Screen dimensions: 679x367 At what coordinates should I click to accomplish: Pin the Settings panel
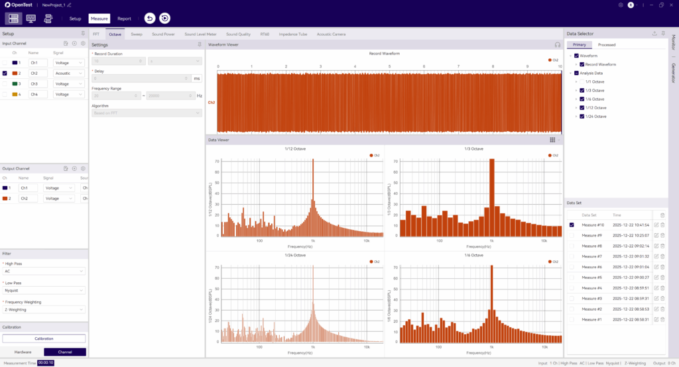click(x=200, y=44)
